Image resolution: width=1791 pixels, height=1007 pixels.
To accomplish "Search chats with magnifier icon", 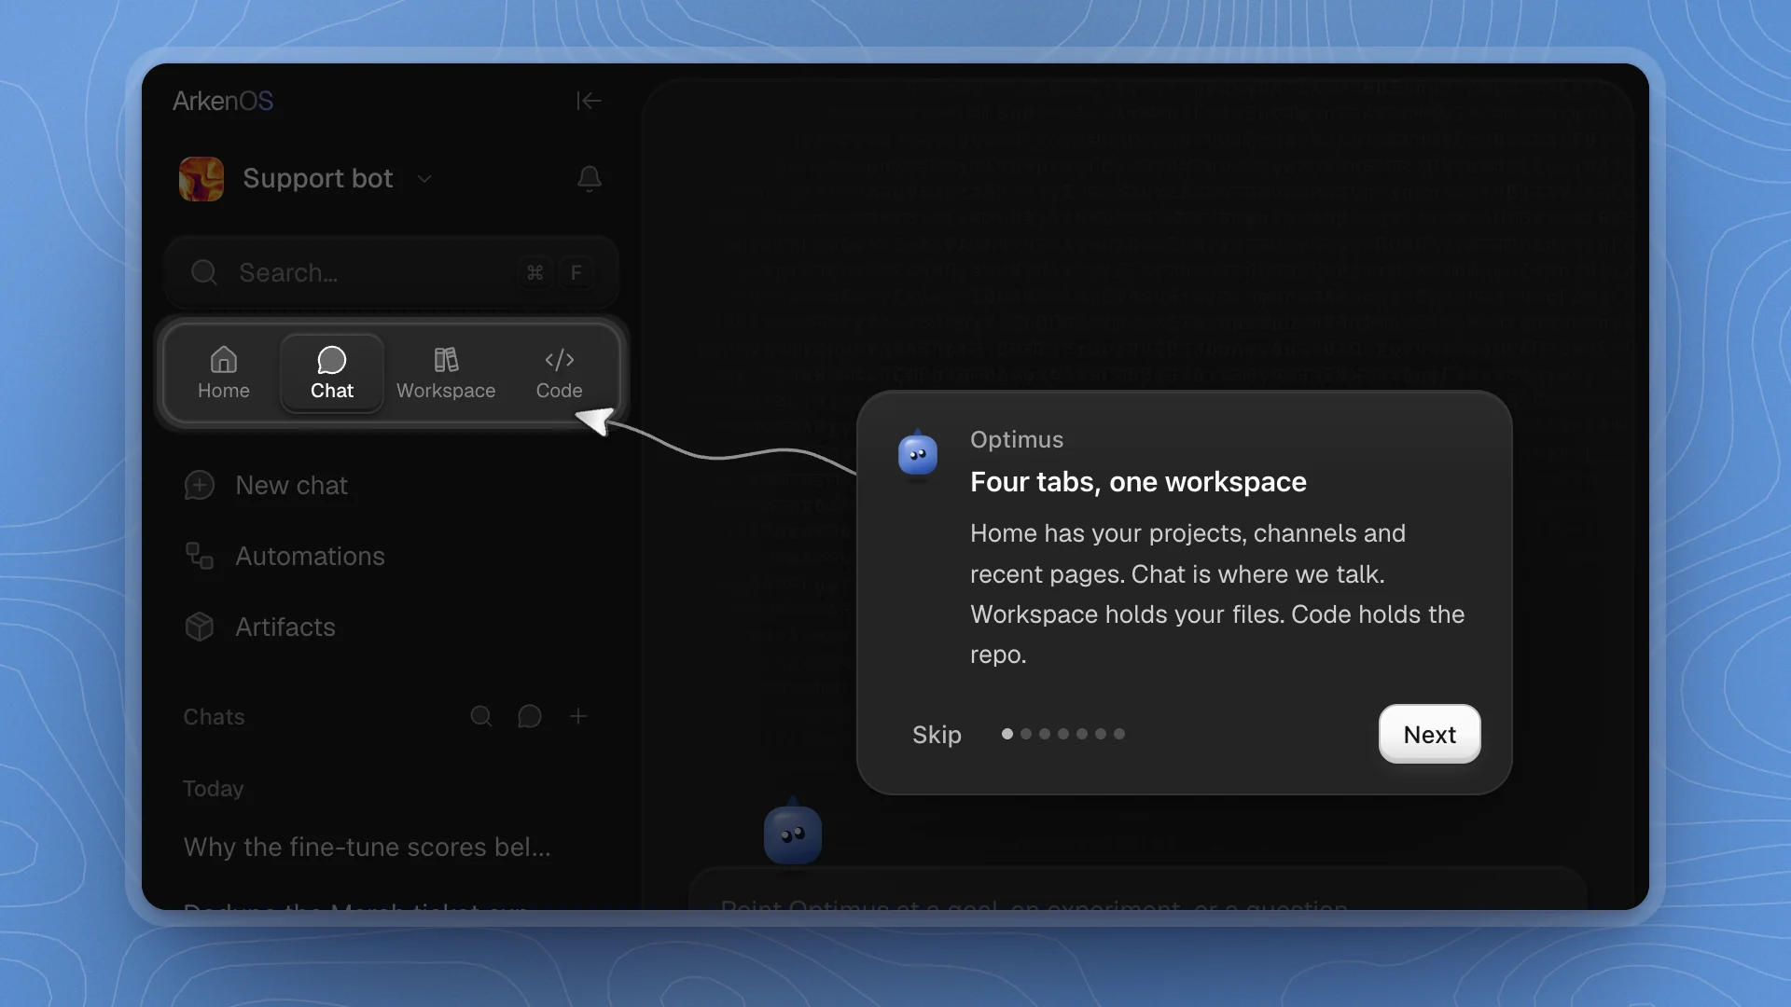I will click(481, 716).
